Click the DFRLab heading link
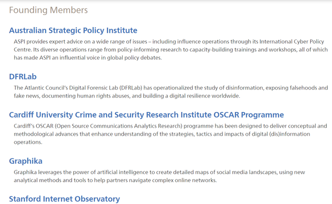The image size is (332, 204). 23,76
